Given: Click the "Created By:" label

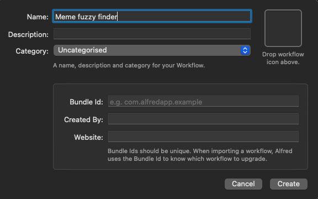Looking at the screenshot, I should 83,119.
